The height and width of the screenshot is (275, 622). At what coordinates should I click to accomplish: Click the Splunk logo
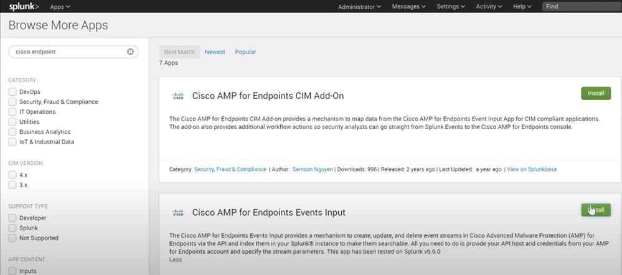[x=24, y=6]
